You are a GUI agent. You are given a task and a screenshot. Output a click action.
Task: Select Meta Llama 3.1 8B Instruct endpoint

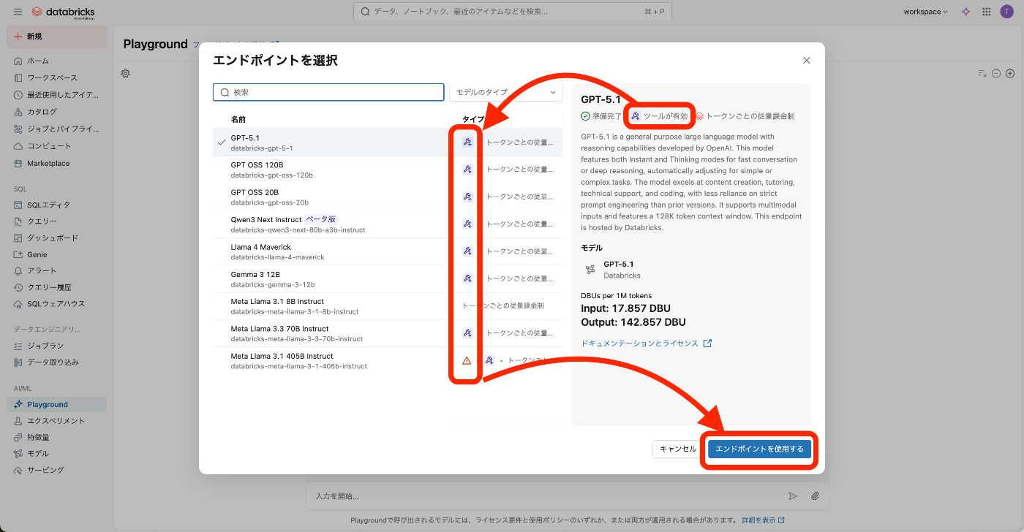[388, 306]
